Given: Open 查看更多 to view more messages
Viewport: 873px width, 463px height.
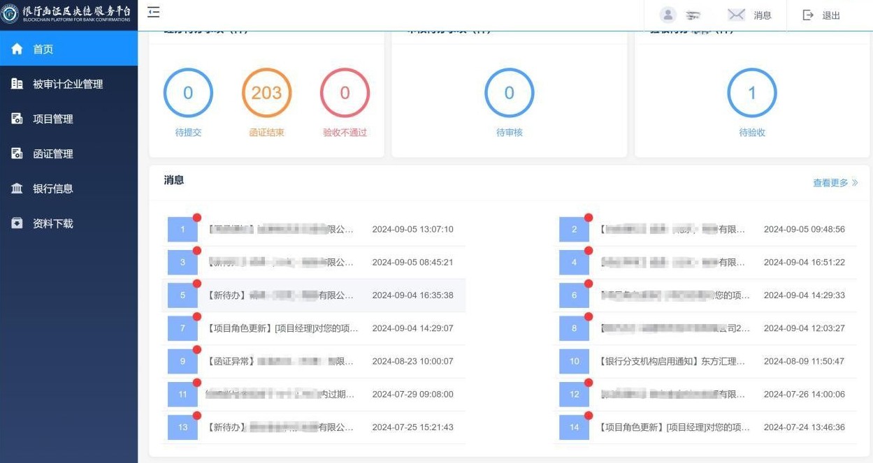Looking at the screenshot, I should tap(835, 183).
